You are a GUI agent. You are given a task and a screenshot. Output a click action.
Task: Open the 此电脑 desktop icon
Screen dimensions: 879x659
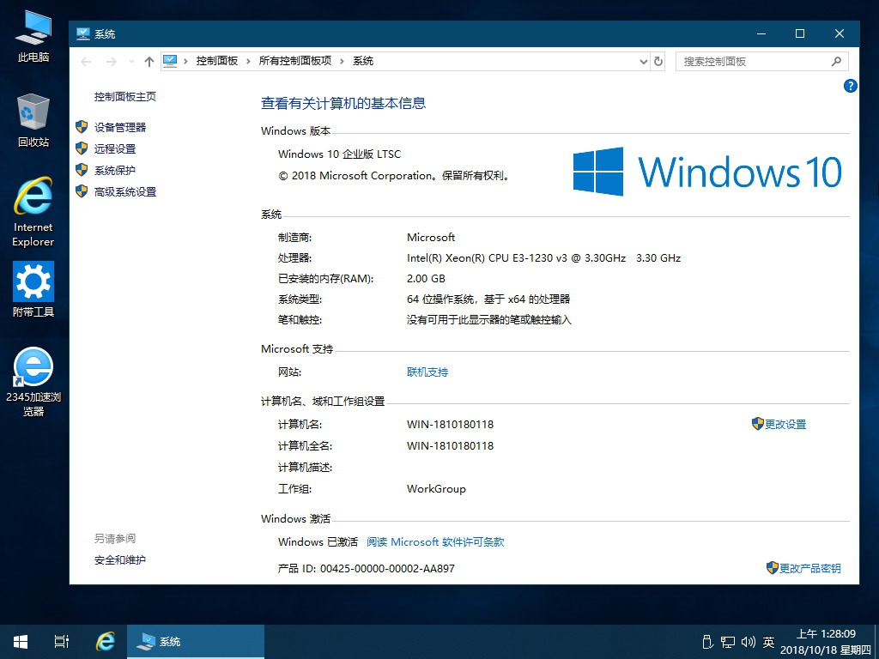33,36
